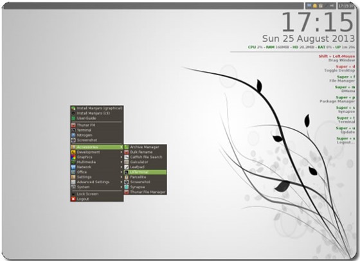Expand the Graphics submenu
This screenshot has width=360, height=261.
click(96, 157)
